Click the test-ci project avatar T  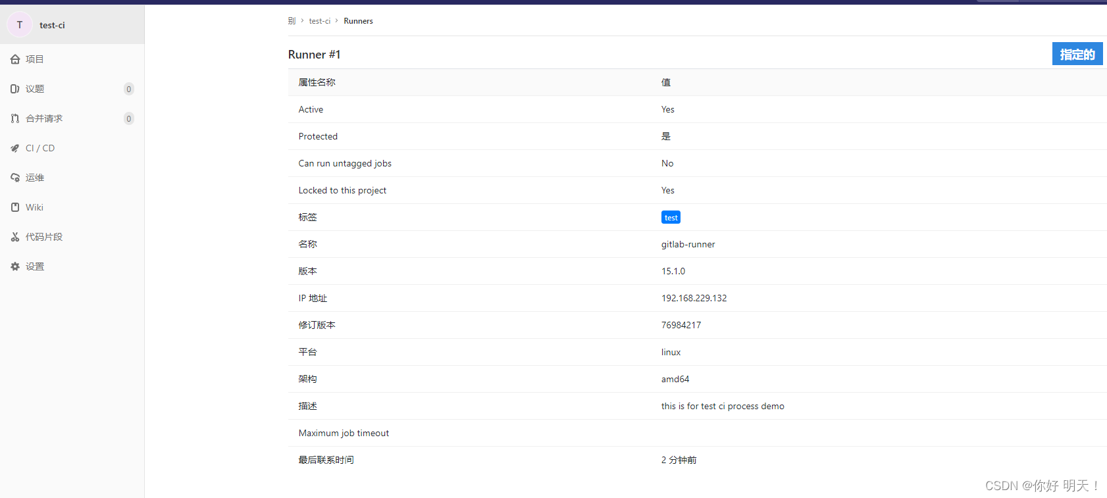(20, 25)
